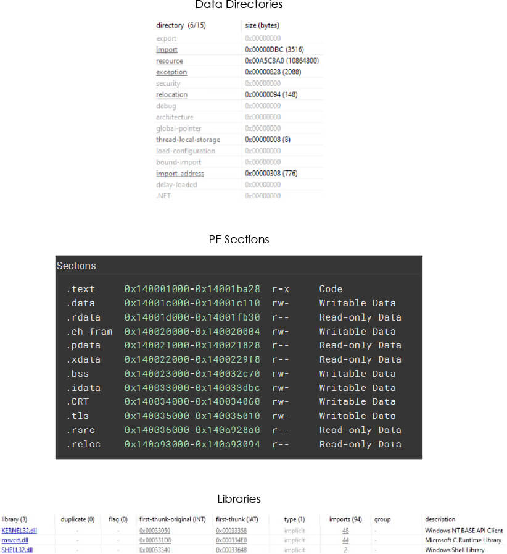Select the .rdata section name
Viewport: 507px width, 554px height.
tap(83, 317)
